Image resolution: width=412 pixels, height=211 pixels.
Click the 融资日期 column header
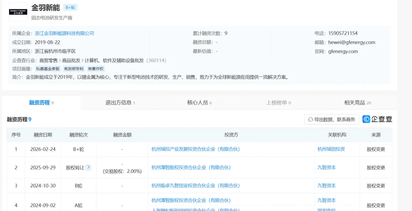coord(43,135)
